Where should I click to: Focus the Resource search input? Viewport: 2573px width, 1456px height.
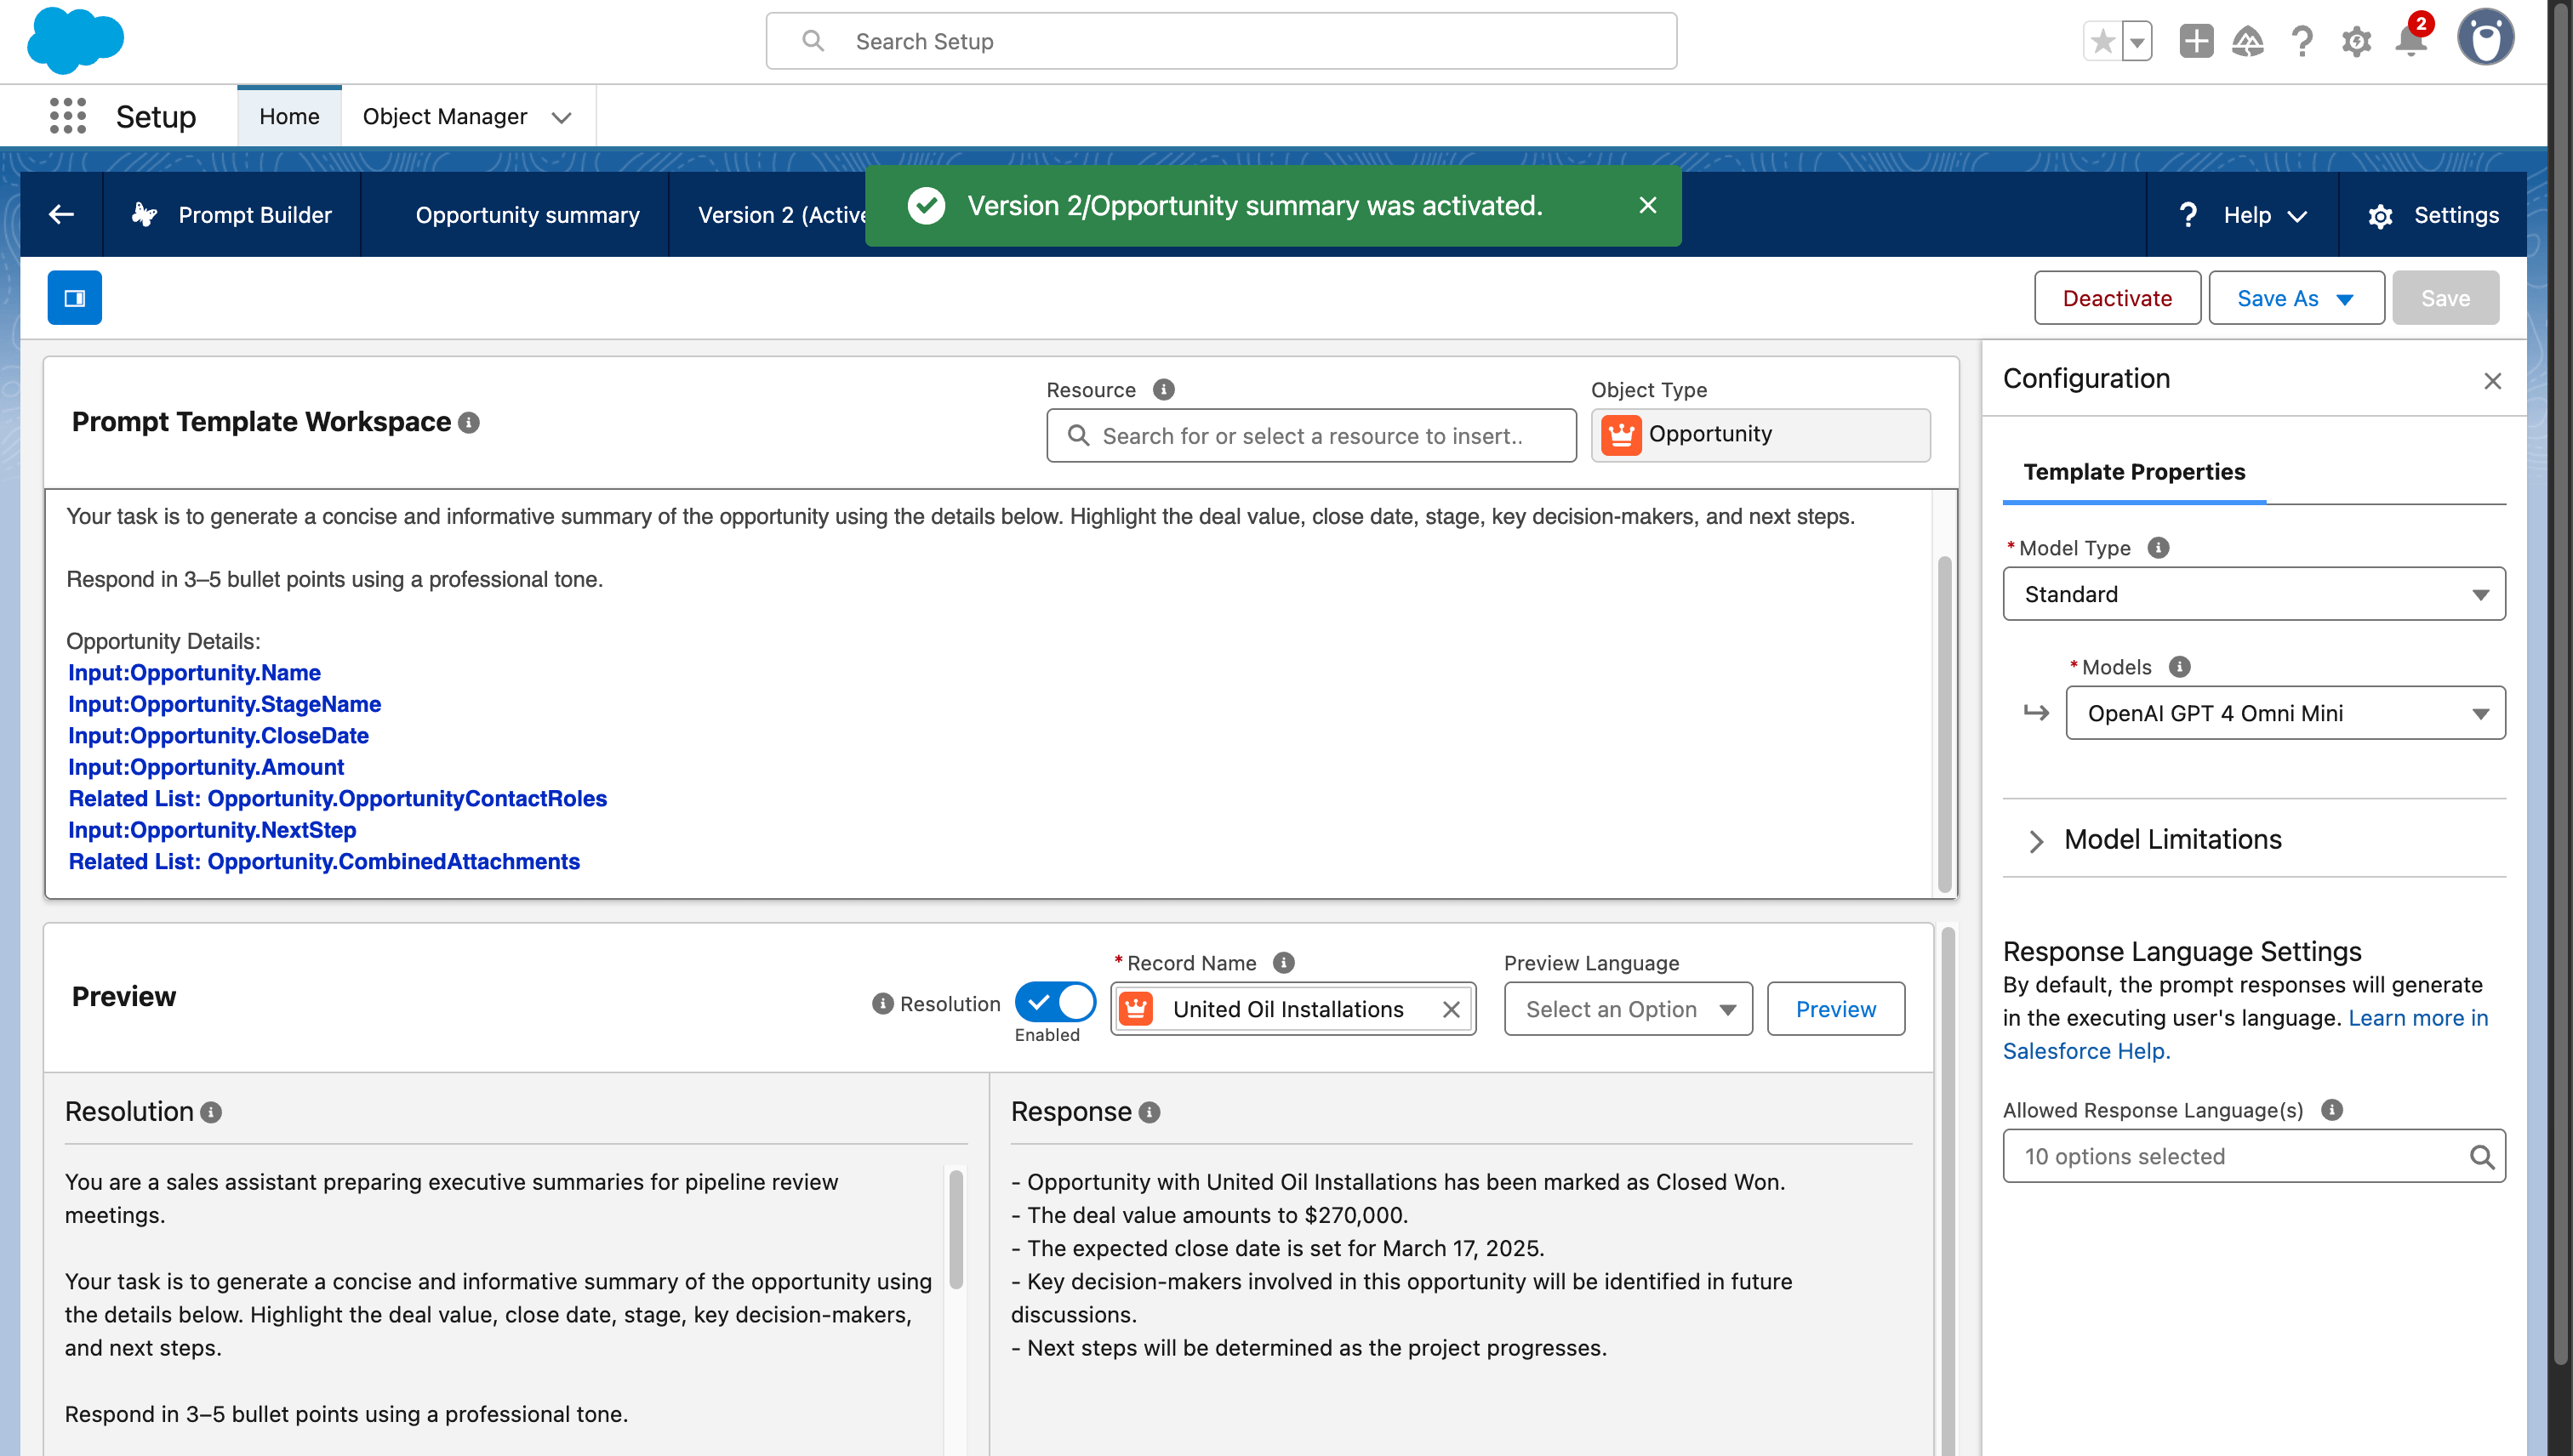click(1310, 436)
